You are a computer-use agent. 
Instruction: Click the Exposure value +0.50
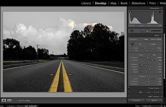click(159, 58)
